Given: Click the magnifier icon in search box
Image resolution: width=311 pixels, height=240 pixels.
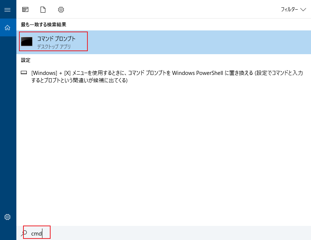Looking at the screenshot, I should (24, 233).
